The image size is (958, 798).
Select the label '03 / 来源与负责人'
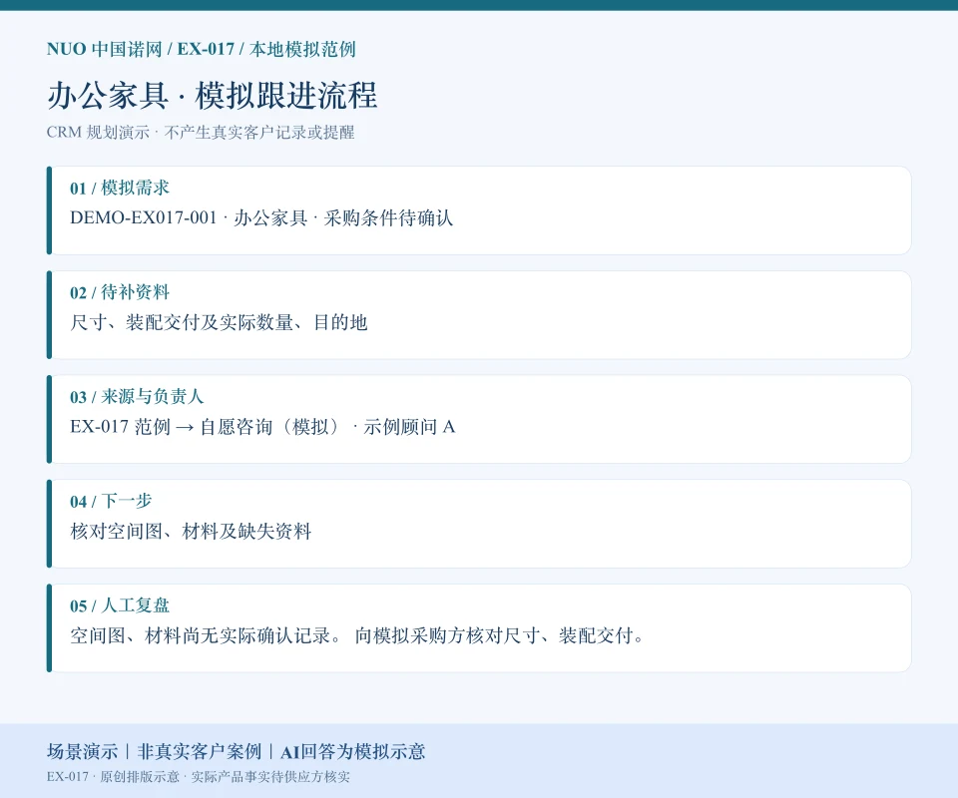click(137, 396)
